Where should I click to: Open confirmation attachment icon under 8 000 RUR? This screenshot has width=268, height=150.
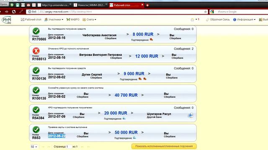(151, 40)
